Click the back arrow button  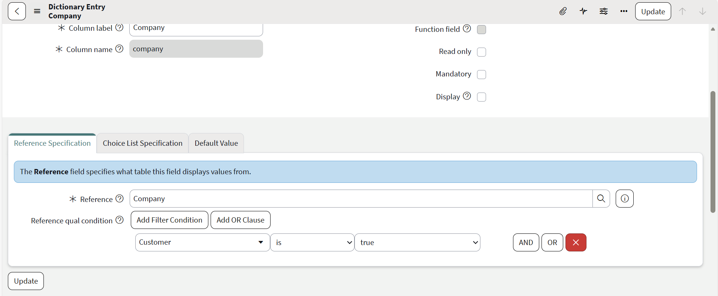[x=17, y=11]
